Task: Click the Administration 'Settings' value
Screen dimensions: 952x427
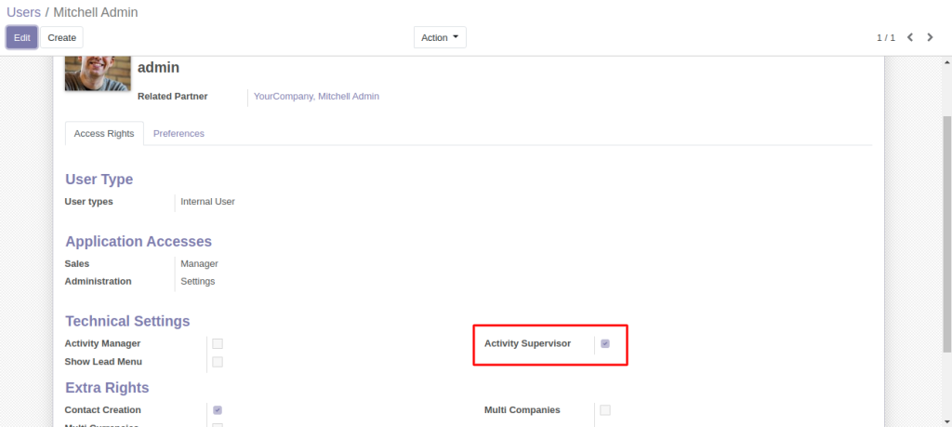Action: click(197, 281)
